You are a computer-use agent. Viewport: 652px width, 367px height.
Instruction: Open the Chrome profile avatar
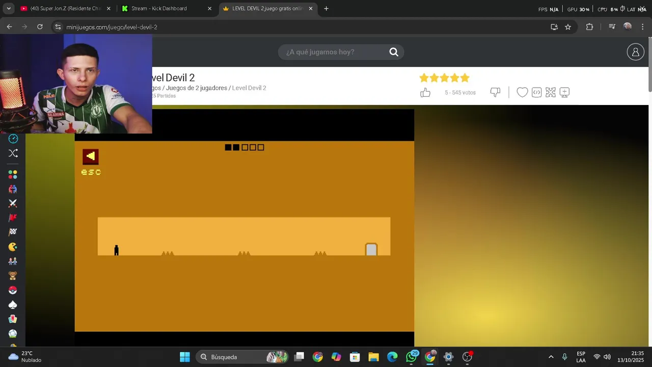(x=628, y=27)
